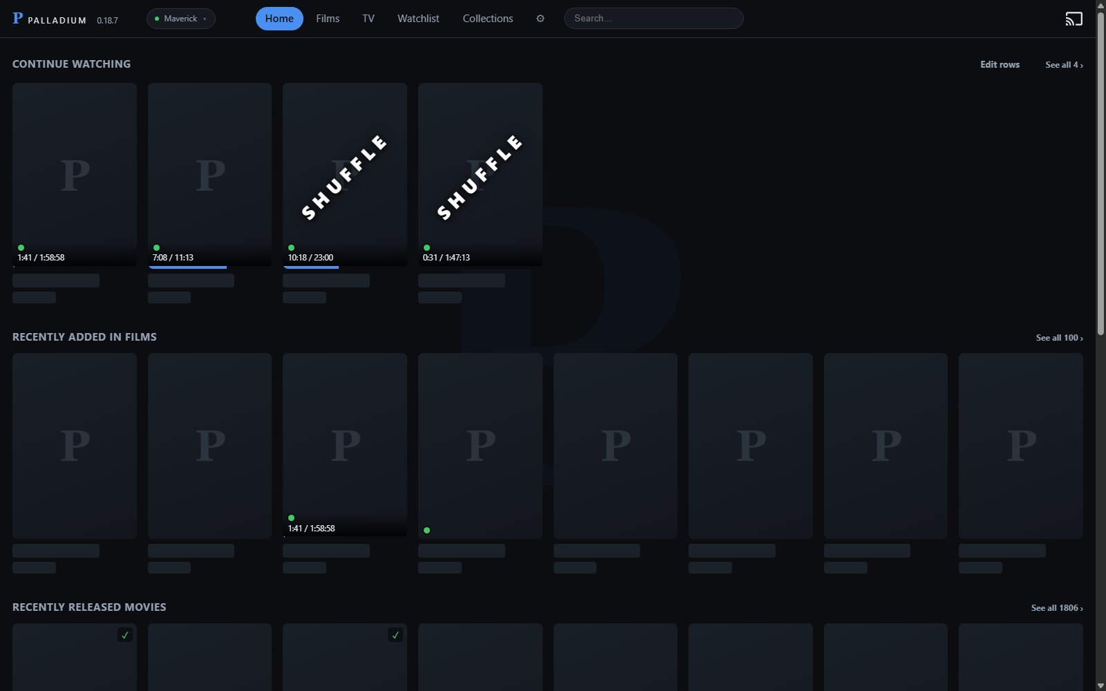This screenshot has width=1106, height=691.
Task: Open the Maverick user dropdown
Action: (x=181, y=19)
